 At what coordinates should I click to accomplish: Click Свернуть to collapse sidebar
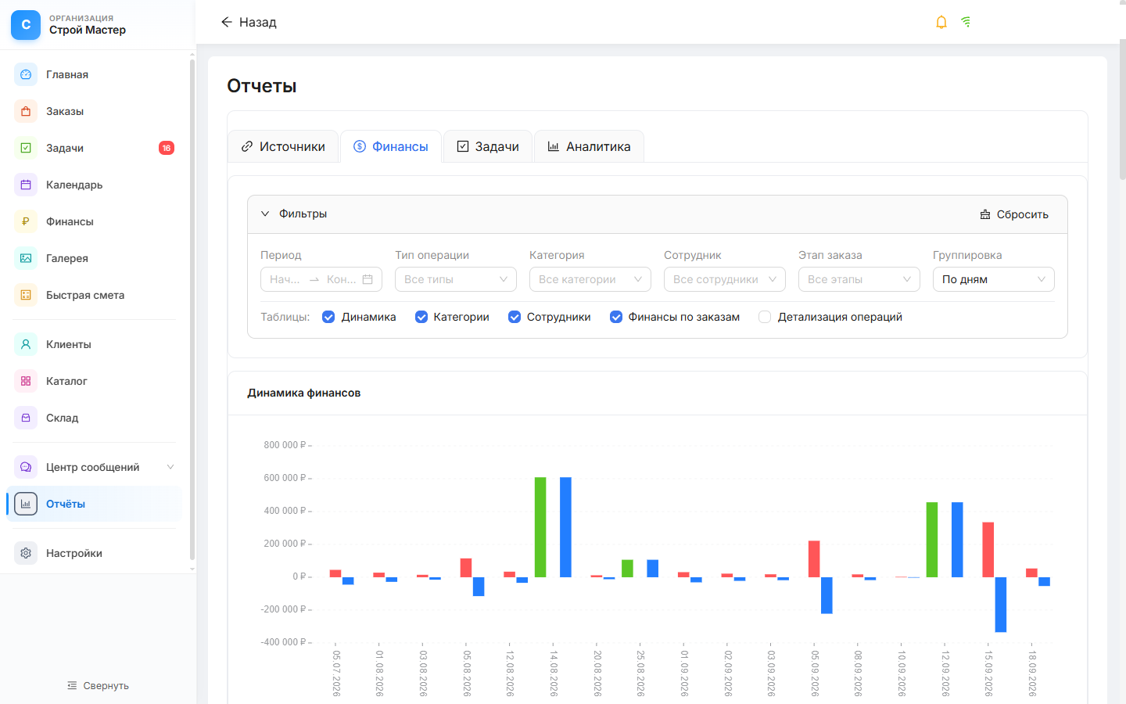point(98,685)
